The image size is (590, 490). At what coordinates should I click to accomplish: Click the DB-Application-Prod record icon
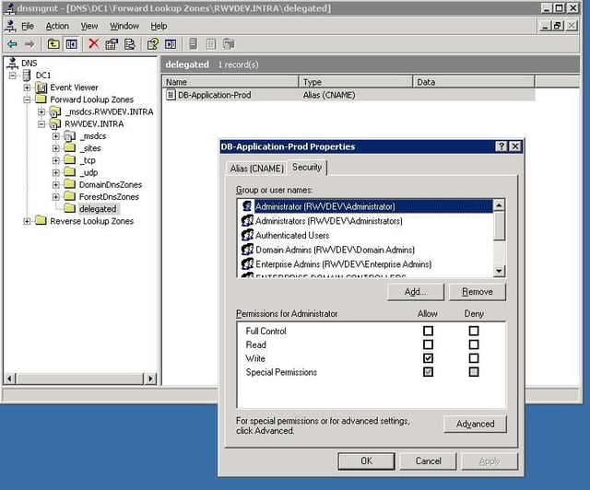tap(171, 95)
